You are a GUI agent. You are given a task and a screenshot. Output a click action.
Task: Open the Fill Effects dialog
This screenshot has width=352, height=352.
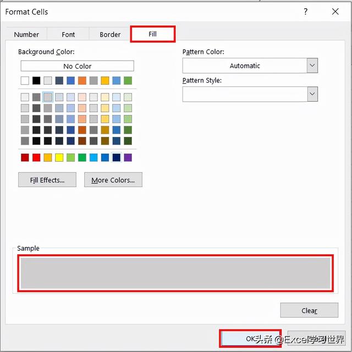pyautogui.click(x=47, y=180)
